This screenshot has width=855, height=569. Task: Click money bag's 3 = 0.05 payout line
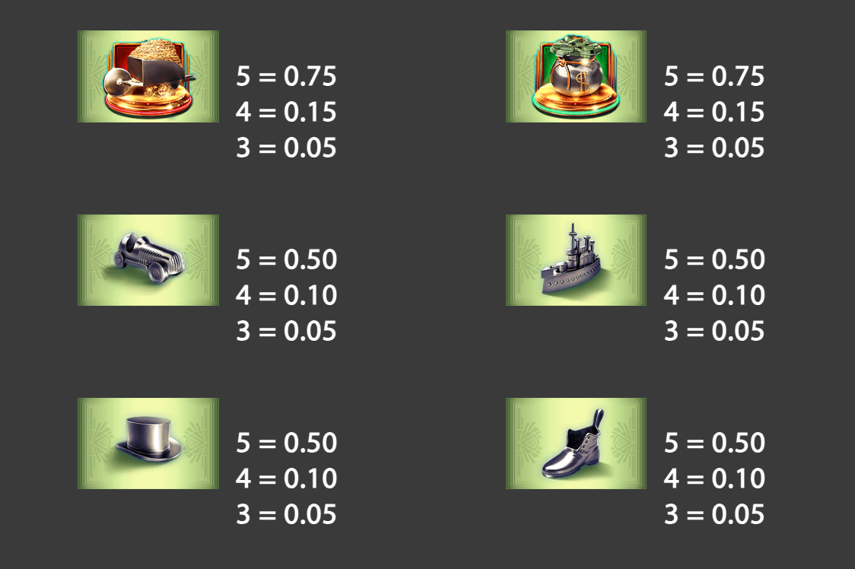(x=714, y=148)
